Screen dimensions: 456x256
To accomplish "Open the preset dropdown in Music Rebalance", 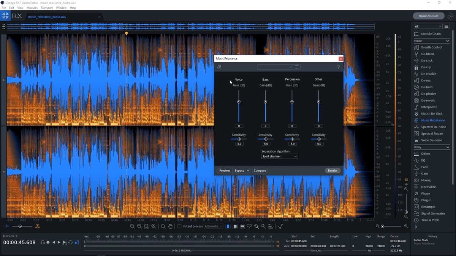I will 275,67.
